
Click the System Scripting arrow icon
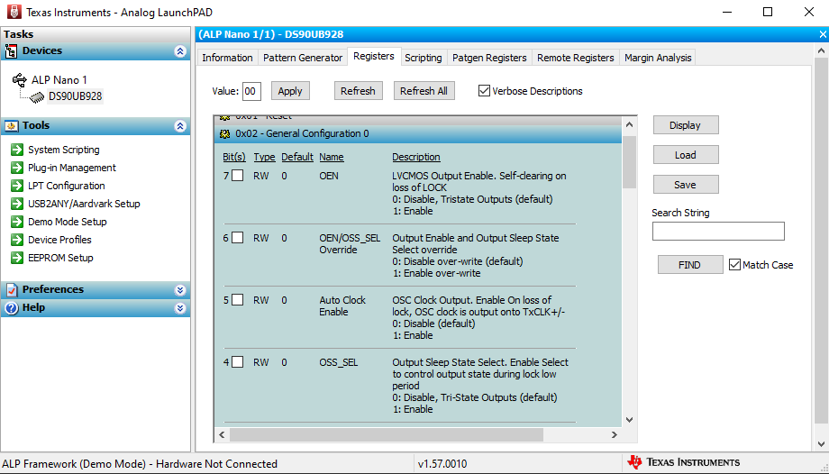(x=17, y=150)
